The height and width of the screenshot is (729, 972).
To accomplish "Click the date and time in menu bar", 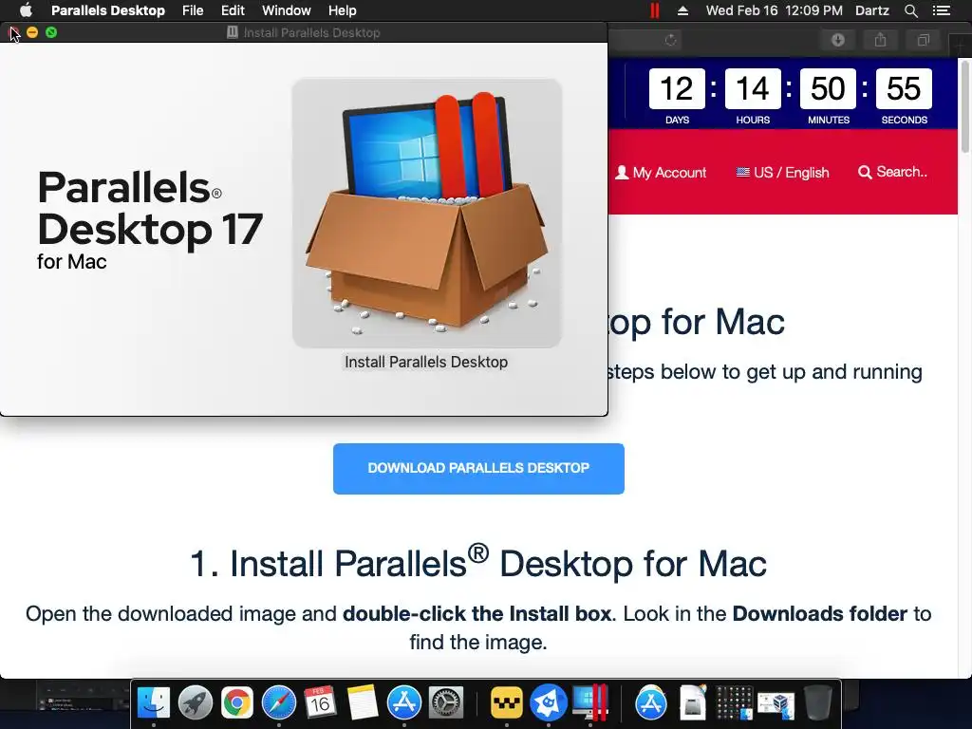I will point(774,10).
